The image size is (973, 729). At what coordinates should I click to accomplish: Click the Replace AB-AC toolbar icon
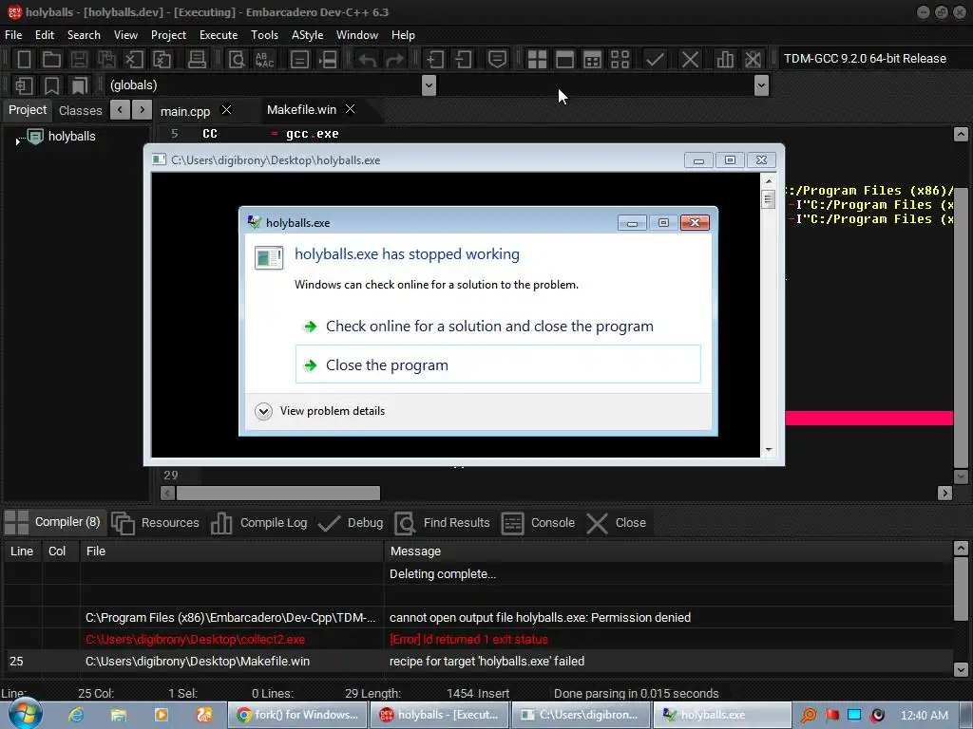click(264, 60)
